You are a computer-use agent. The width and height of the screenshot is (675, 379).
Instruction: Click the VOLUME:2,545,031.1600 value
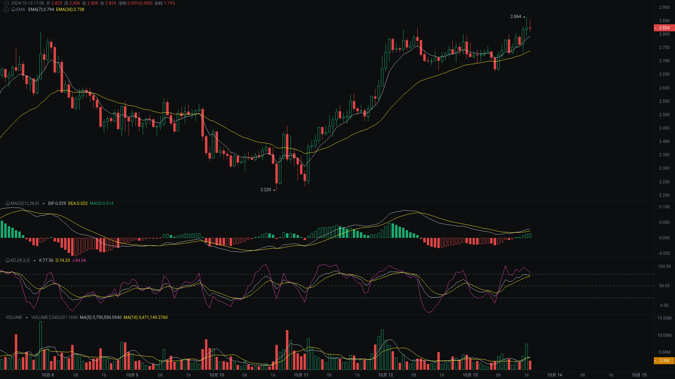click(55, 317)
